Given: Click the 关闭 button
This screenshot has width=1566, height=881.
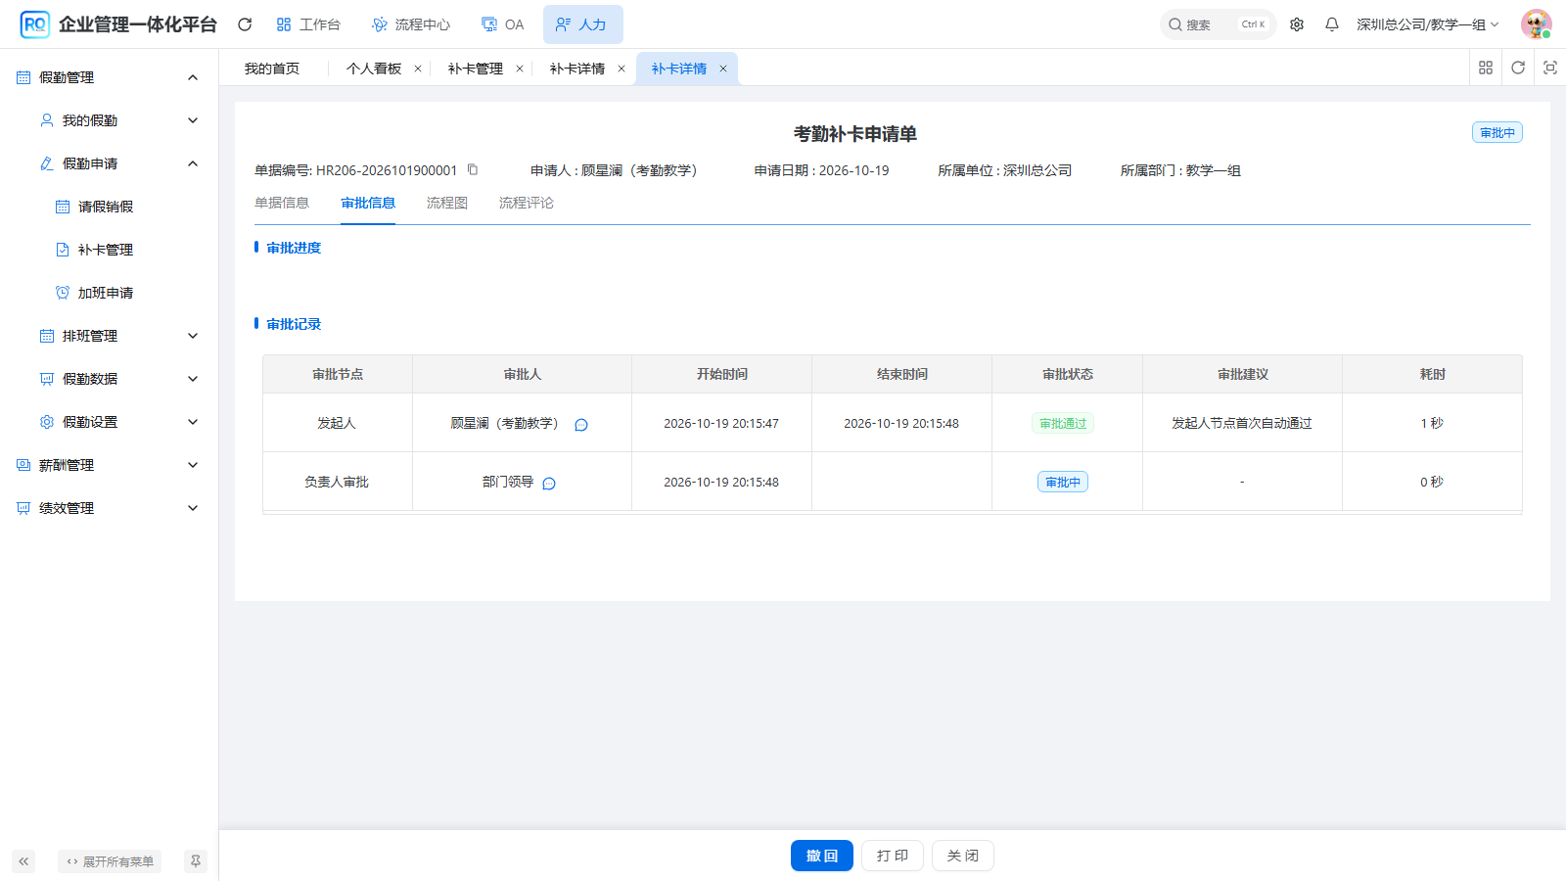Looking at the screenshot, I should coord(963,856).
